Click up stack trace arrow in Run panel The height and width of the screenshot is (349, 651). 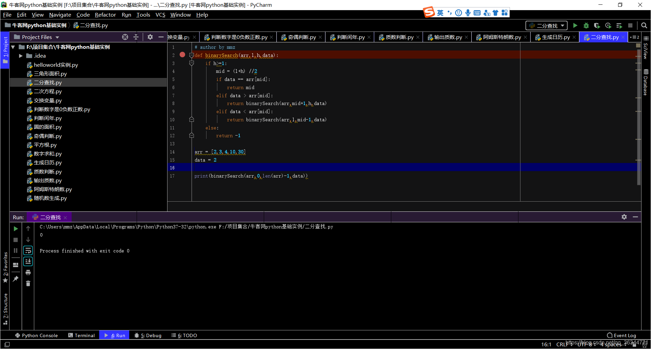coord(28,229)
